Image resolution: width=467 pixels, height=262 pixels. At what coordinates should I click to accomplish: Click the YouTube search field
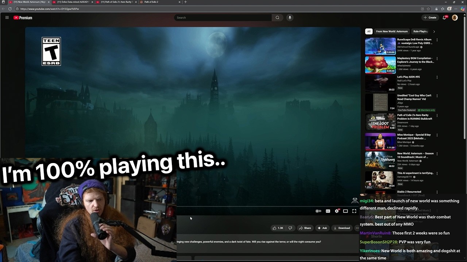click(x=223, y=17)
